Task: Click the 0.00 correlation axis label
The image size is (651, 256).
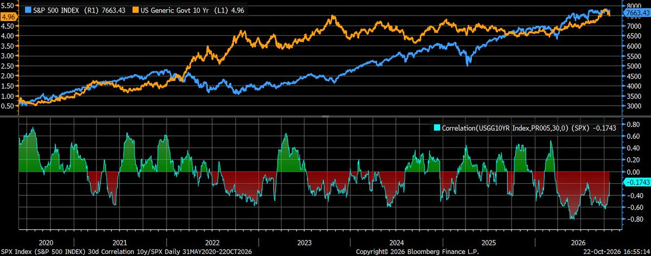Action: point(633,171)
